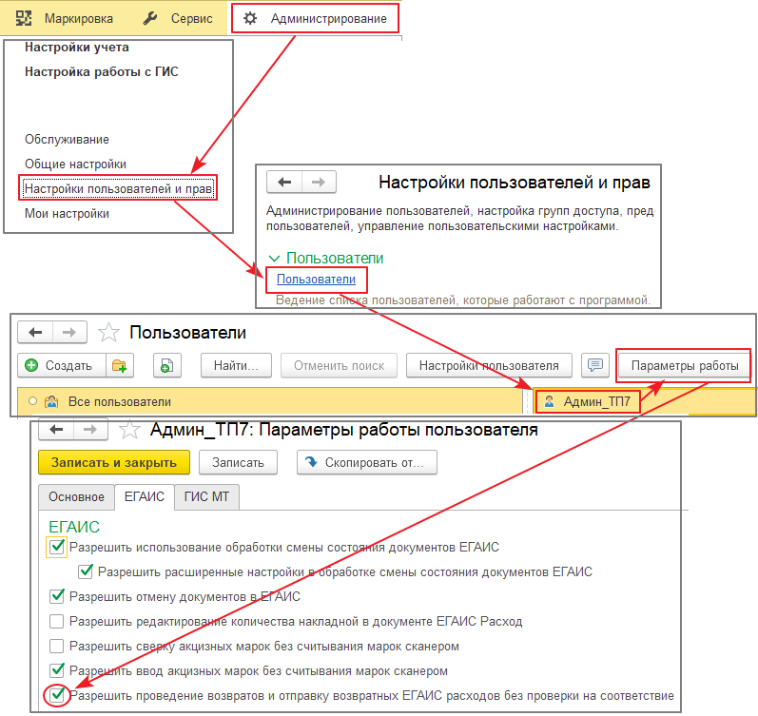The height and width of the screenshot is (716, 758).
Task: Open Настройка работы с ГИС
Action: pyautogui.click(x=102, y=71)
